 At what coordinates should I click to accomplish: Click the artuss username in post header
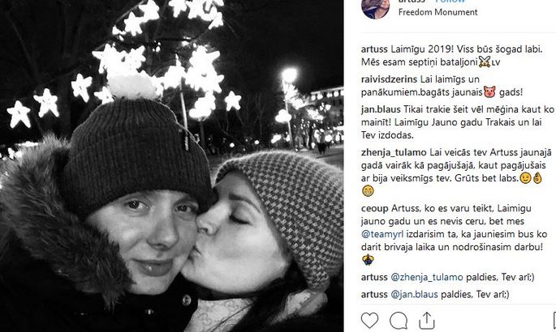pyautogui.click(x=412, y=1)
